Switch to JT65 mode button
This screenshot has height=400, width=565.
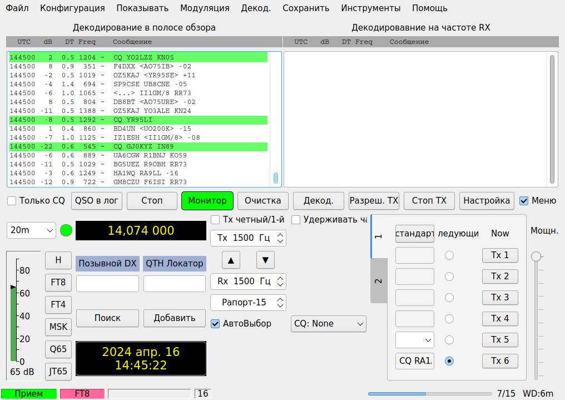[x=58, y=372]
